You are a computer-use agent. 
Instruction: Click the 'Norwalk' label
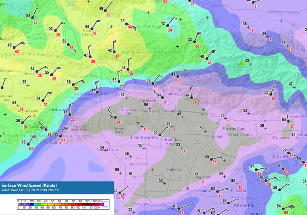pyautogui.click(x=203, y=177)
